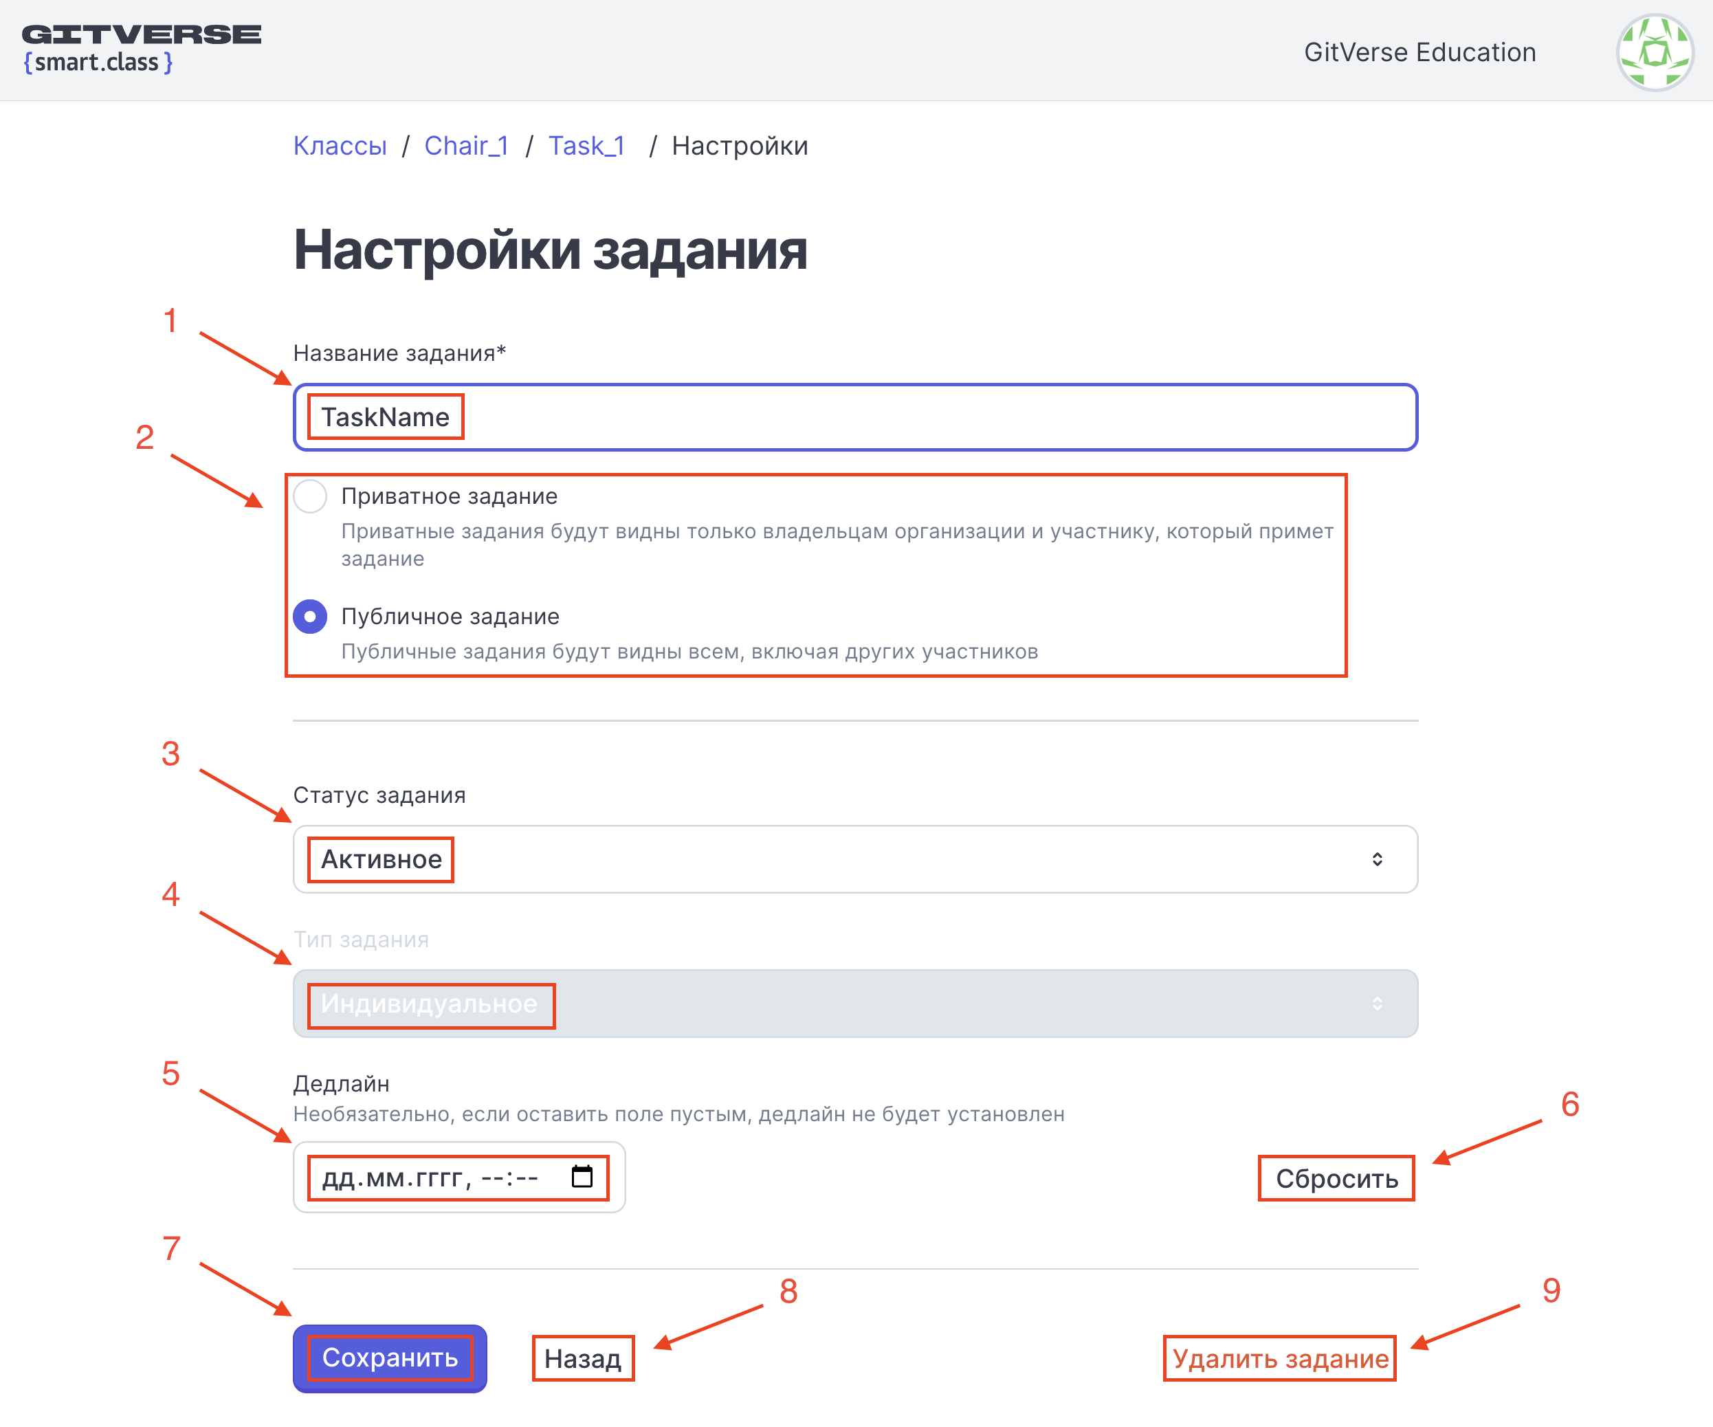This screenshot has height=1427, width=1713.
Task: Click the Статус задания dropdown arrows
Action: pos(1377,859)
